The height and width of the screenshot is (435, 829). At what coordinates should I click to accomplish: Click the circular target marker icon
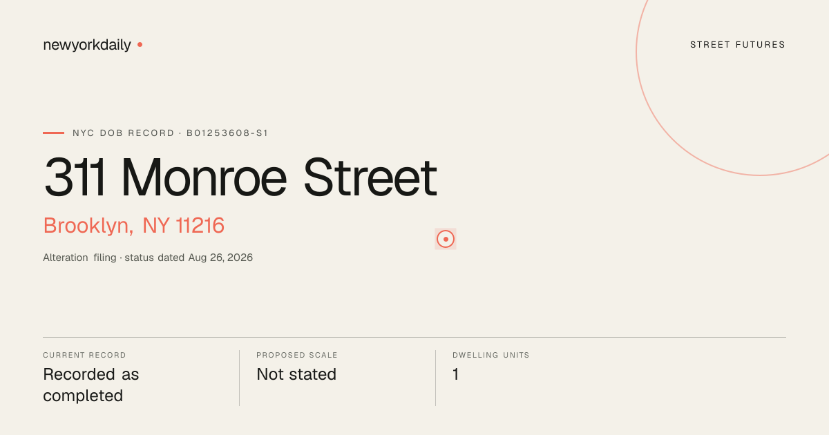pyautogui.click(x=446, y=239)
